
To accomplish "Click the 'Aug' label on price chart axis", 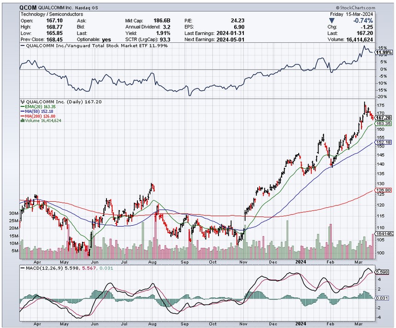I will click(x=152, y=262).
